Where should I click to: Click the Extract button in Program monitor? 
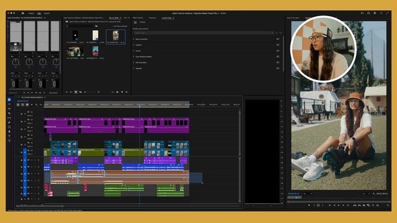click(x=359, y=205)
